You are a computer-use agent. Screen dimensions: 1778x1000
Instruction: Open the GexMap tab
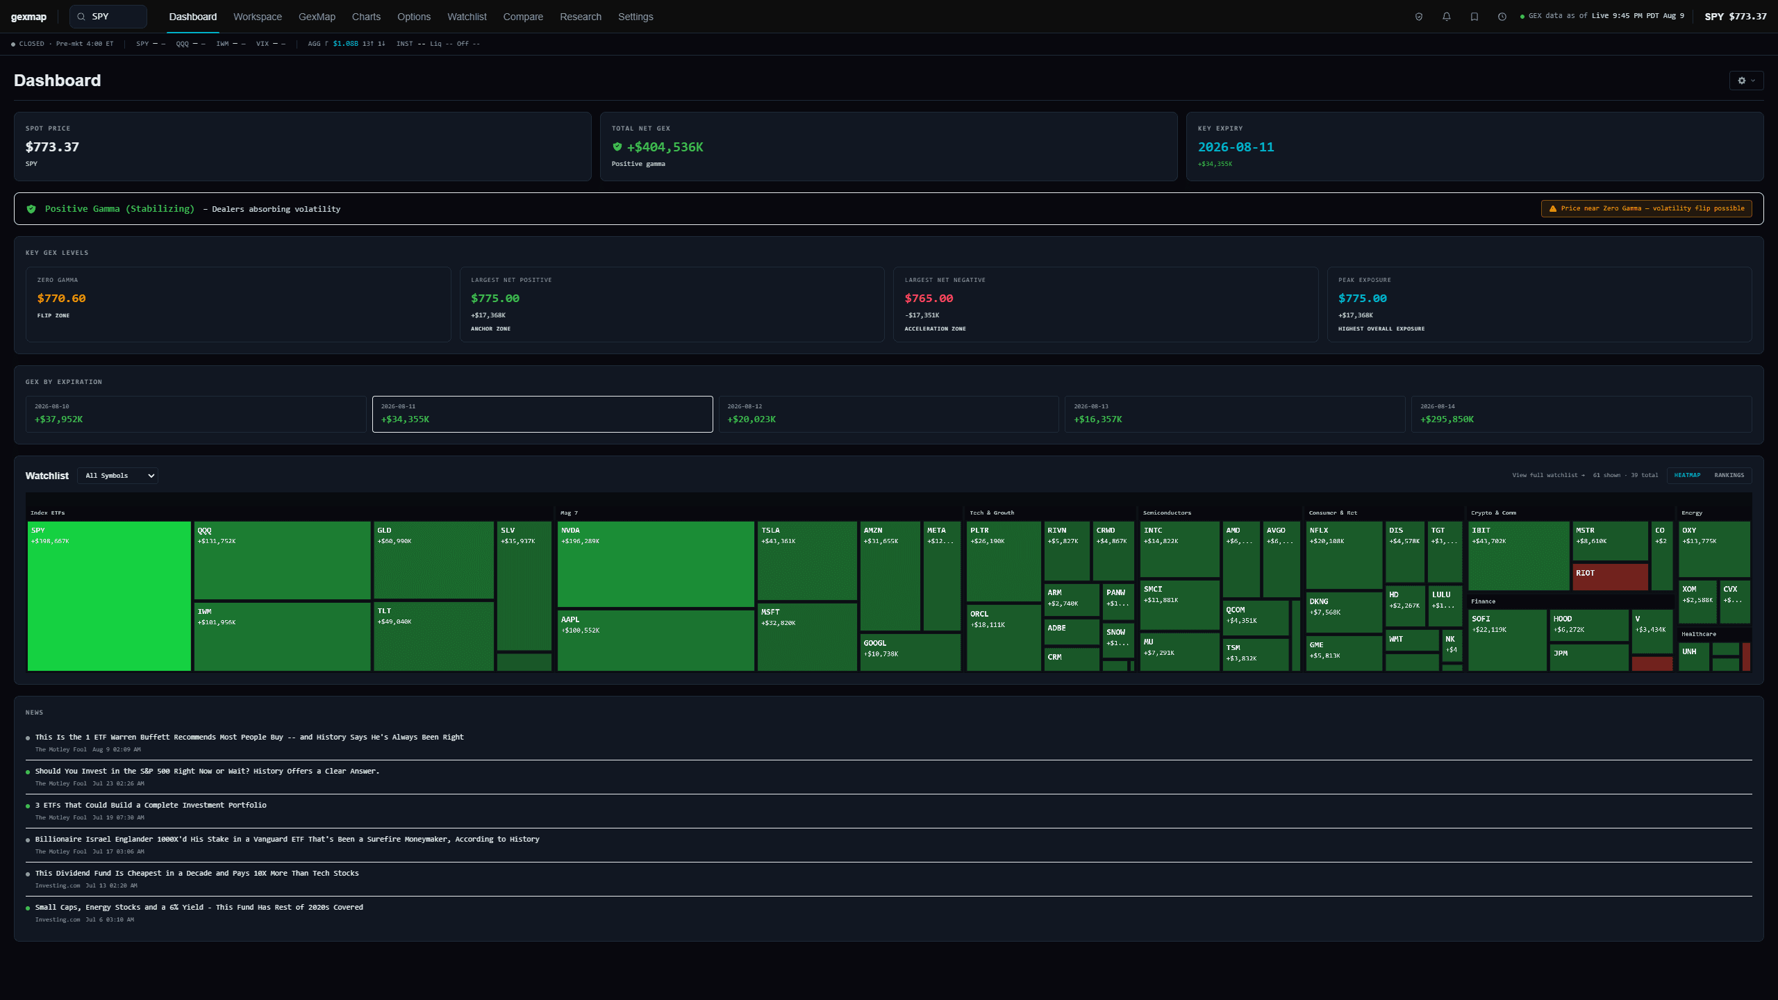pyautogui.click(x=317, y=17)
